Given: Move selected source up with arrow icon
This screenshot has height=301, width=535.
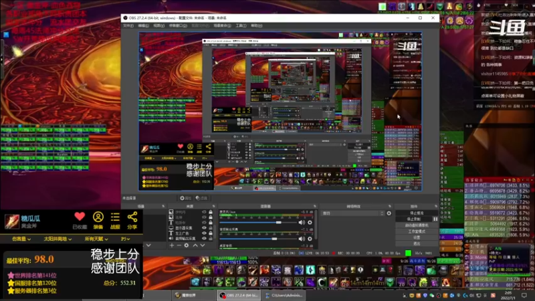Looking at the screenshot, I should (x=195, y=245).
